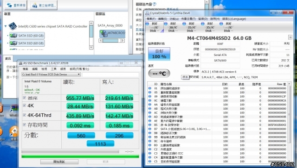The width and height of the screenshot is (297, 168).
Task: Click status icon for SMART attribute AD
Action: tap(150, 117)
